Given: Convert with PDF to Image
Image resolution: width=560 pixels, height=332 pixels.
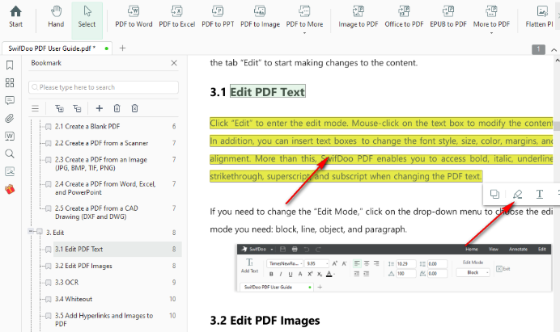Looking at the screenshot, I should (x=260, y=17).
